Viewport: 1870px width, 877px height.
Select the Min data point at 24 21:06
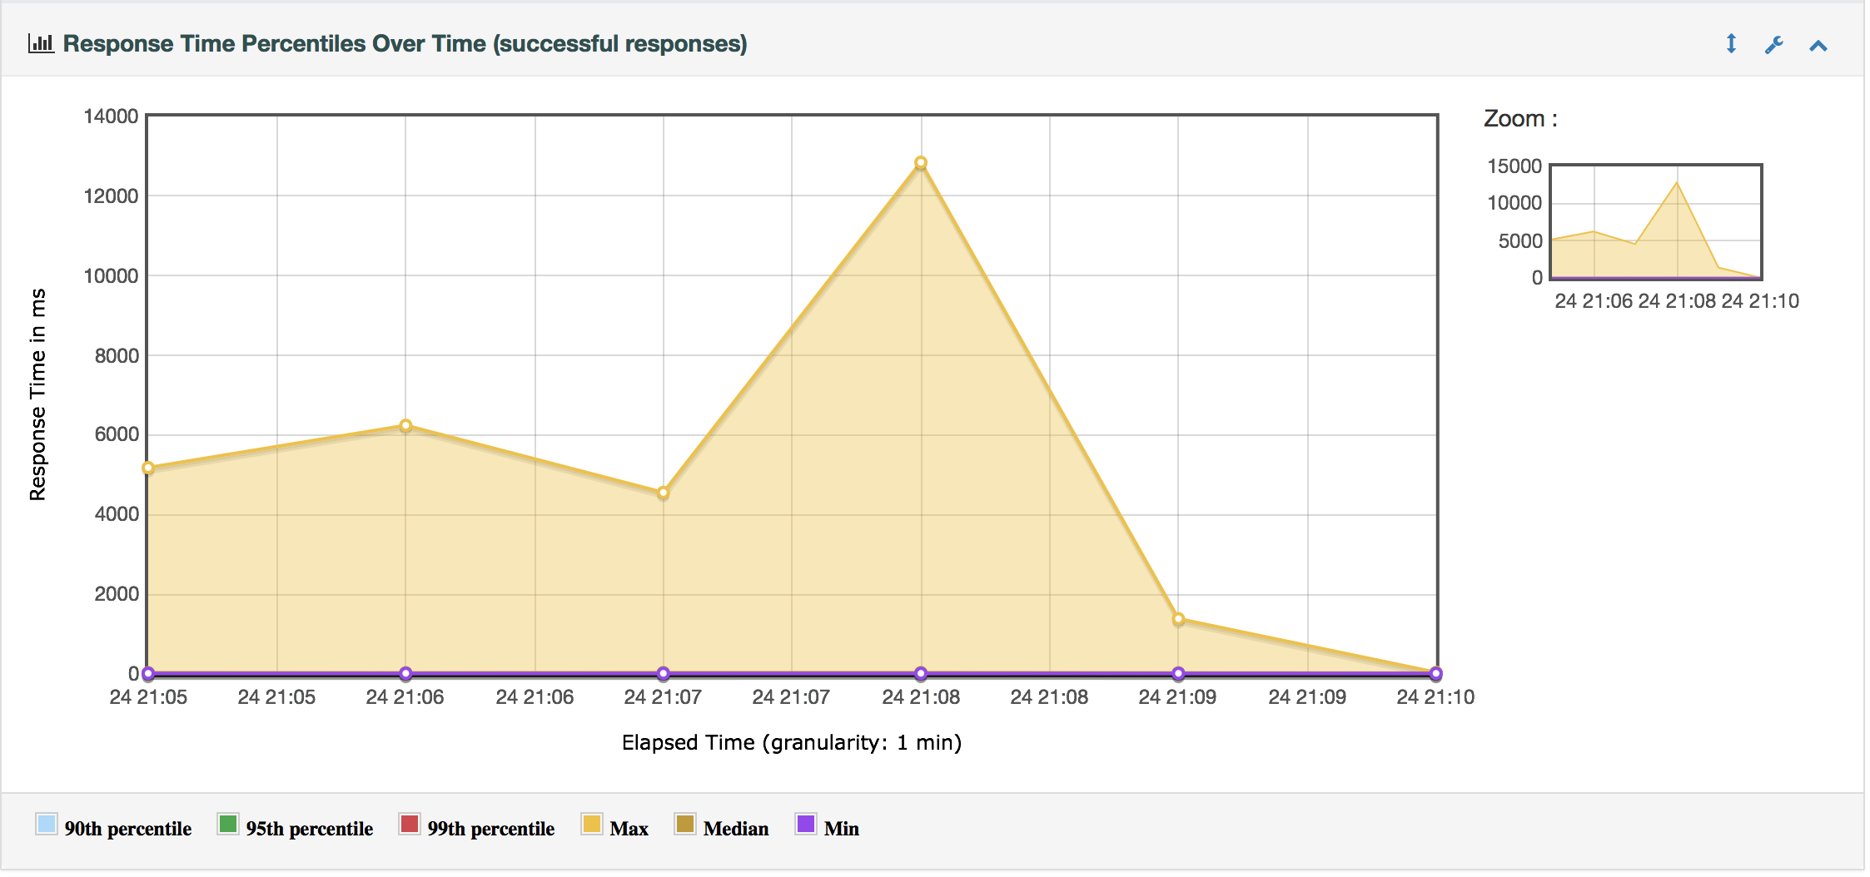point(405,673)
